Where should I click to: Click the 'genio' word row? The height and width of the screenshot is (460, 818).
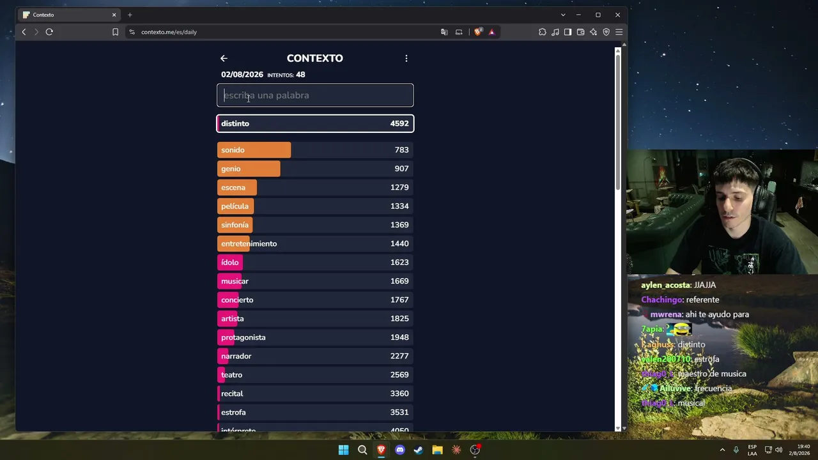tap(315, 169)
